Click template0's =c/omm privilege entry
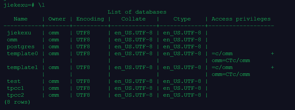The image size is (295, 110). (222, 54)
